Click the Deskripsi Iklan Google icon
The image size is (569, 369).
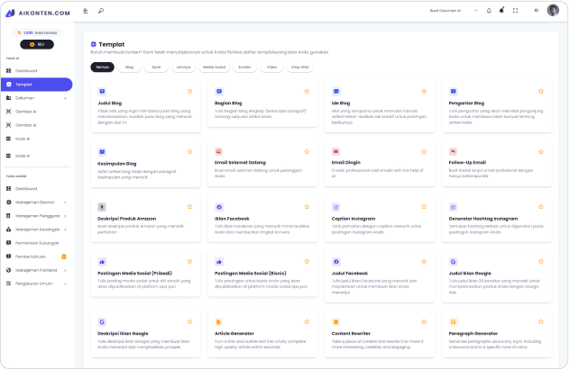103,321
